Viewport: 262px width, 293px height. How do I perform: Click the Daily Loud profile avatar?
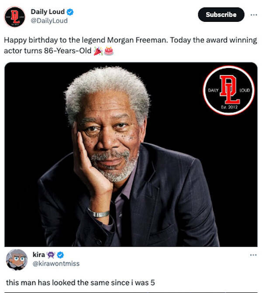[14, 17]
